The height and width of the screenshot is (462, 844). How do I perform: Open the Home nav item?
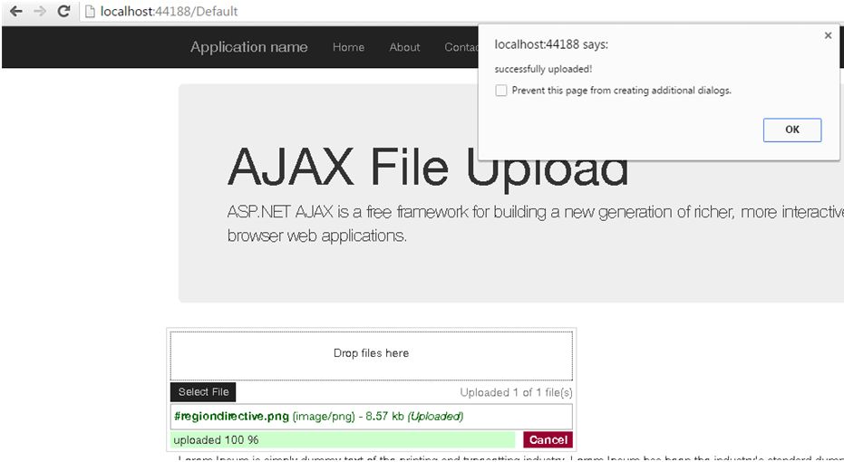pos(348,47)
